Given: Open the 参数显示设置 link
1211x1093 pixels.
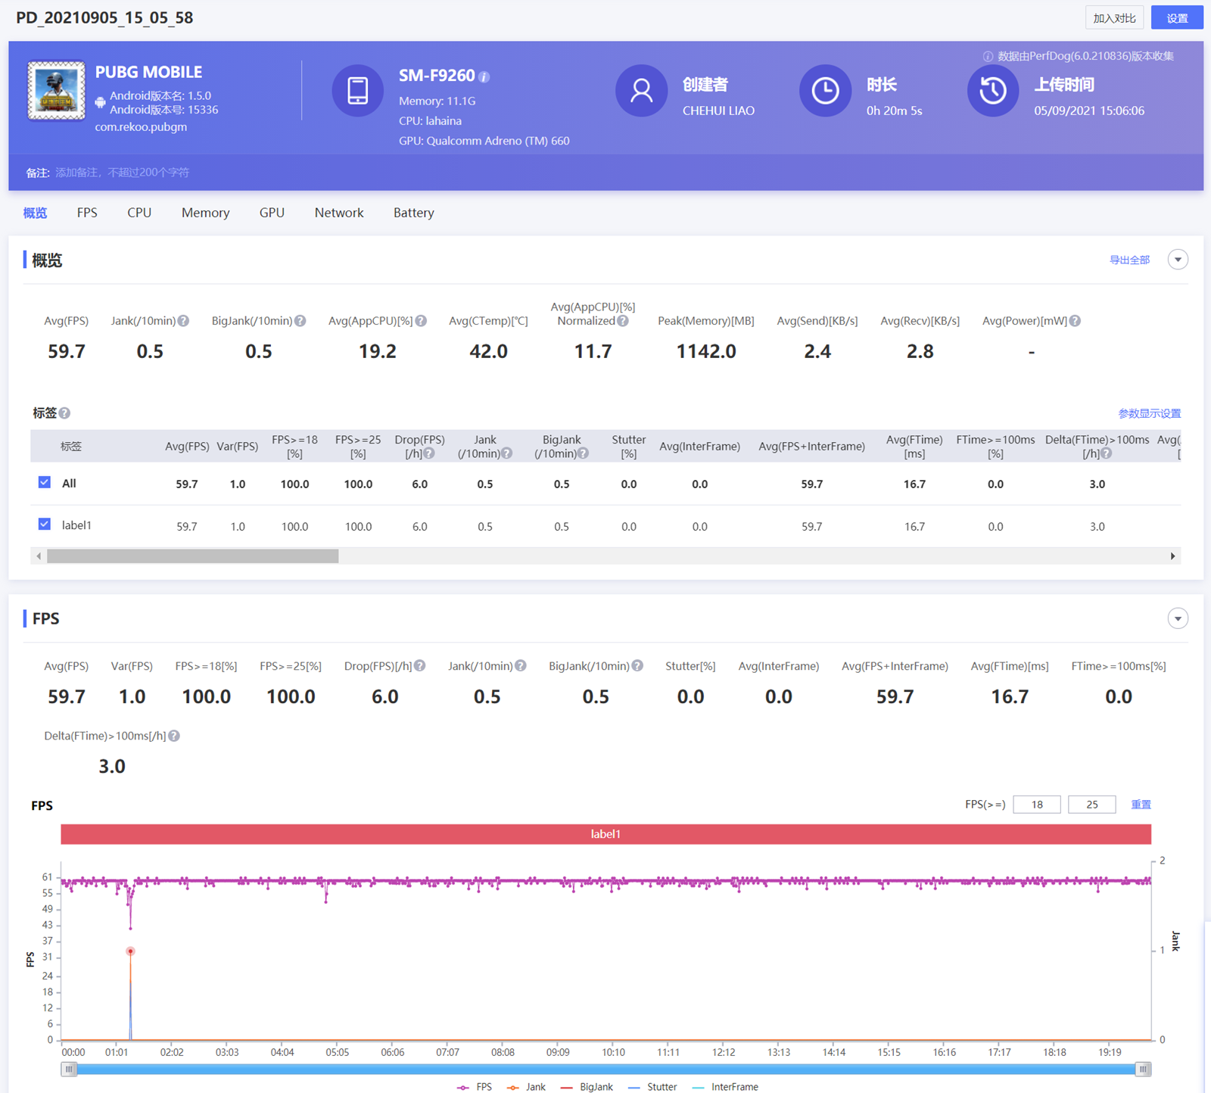Looking at the screenshot, I should 1149,413.
